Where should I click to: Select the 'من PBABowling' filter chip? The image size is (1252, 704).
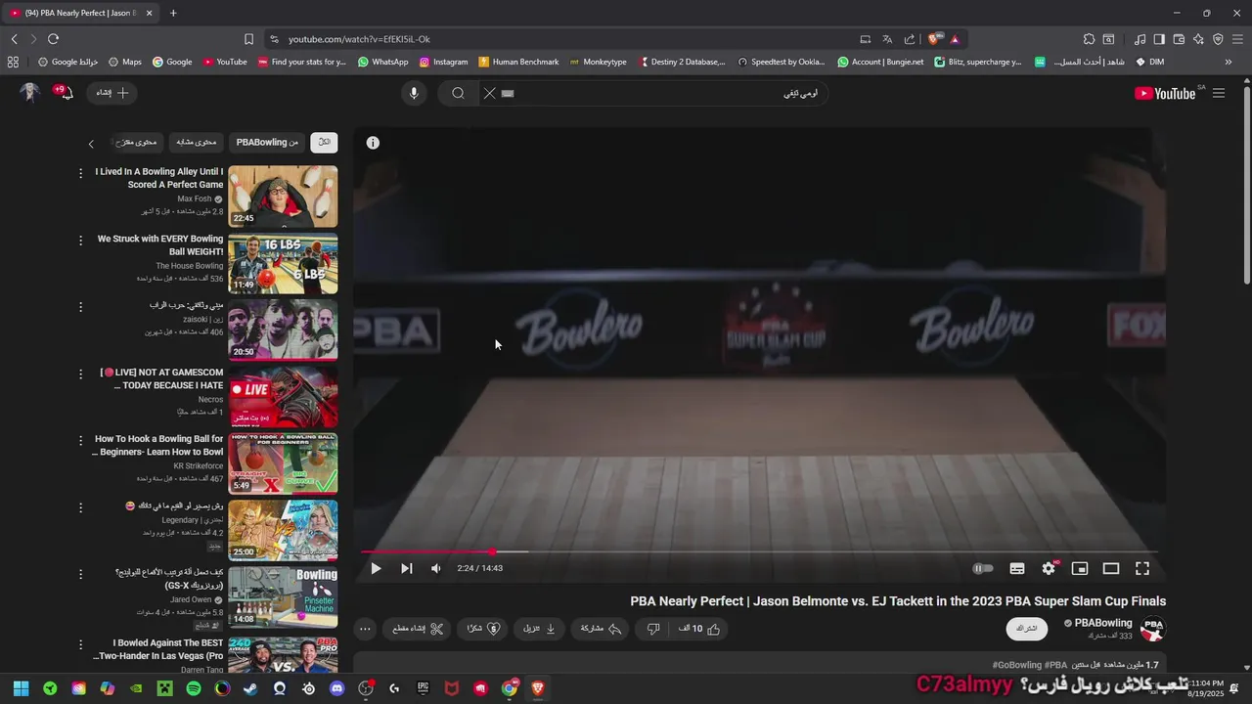[x=267, y=142]
